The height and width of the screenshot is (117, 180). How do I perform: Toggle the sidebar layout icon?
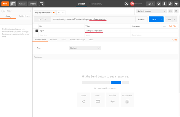[13, 4]
